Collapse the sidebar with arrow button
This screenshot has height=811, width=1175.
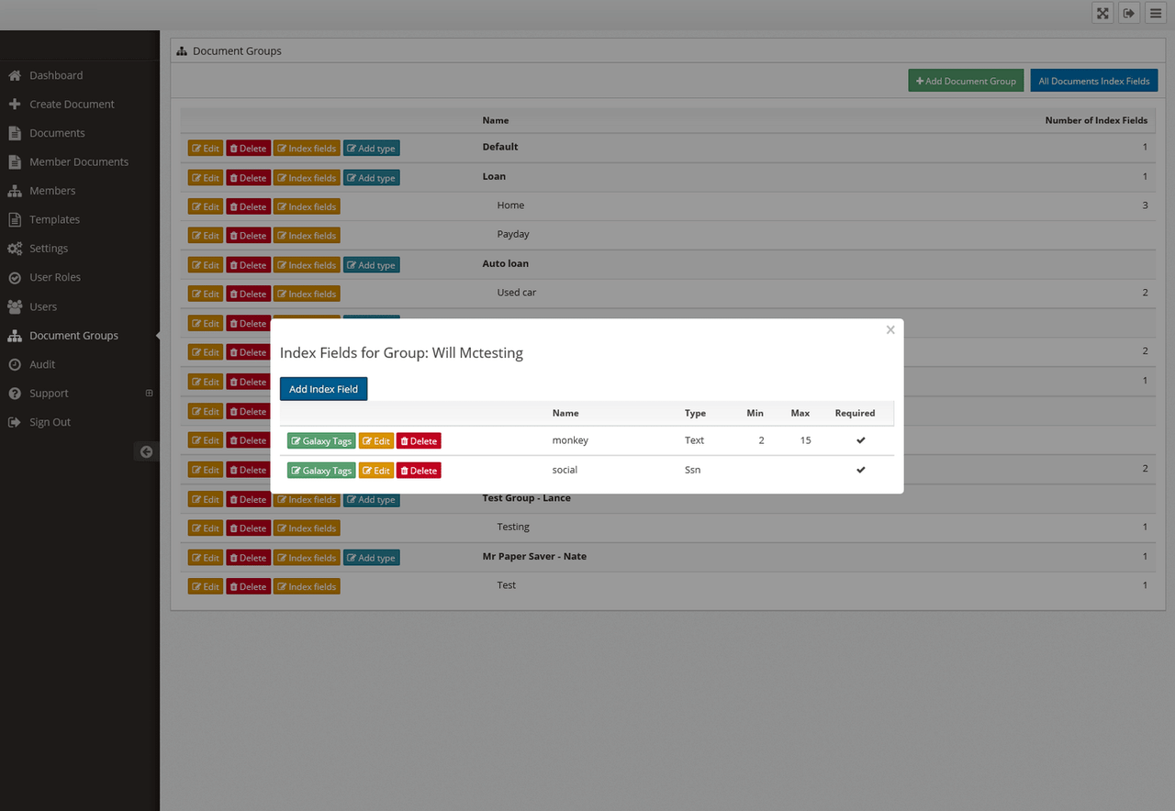146,451
